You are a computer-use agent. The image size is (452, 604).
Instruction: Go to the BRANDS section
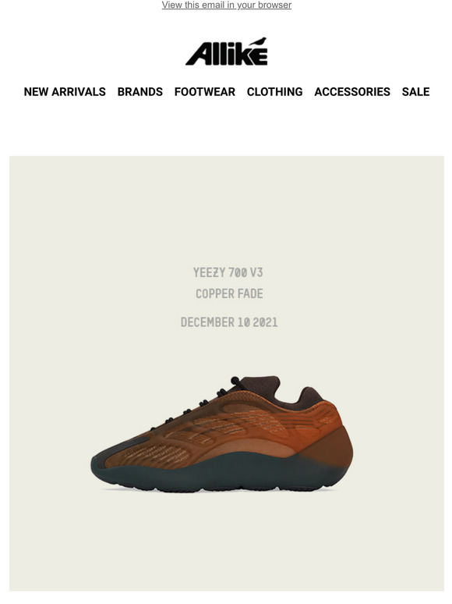coord(140,91)
